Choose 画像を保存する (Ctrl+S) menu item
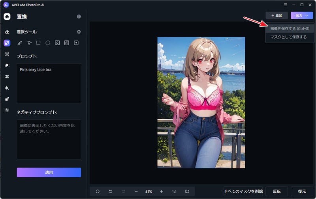Image resolution: width=316 pixels, height=199 pixels. tap(290, 28)
